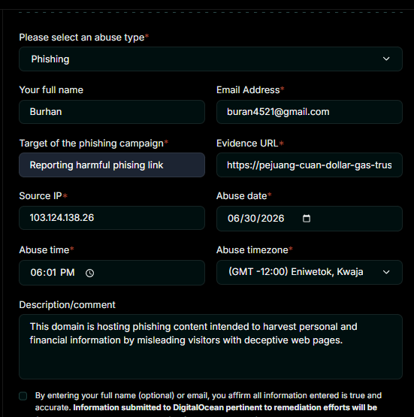Select the Description/comment text area
This screenshot has width=414, height=417.
210,346
